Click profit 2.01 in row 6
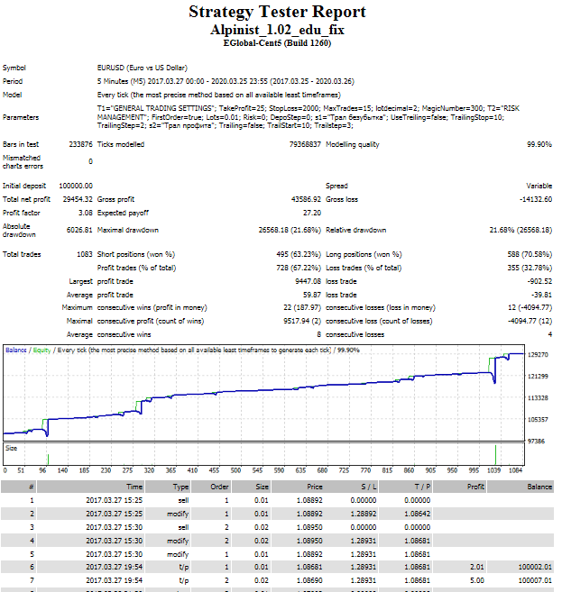Image resolution: width=562 pixels, height=592 pixels. (477, 568)
